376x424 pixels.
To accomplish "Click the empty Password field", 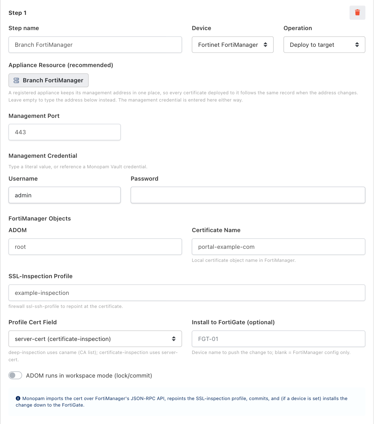I will (248, 195).
